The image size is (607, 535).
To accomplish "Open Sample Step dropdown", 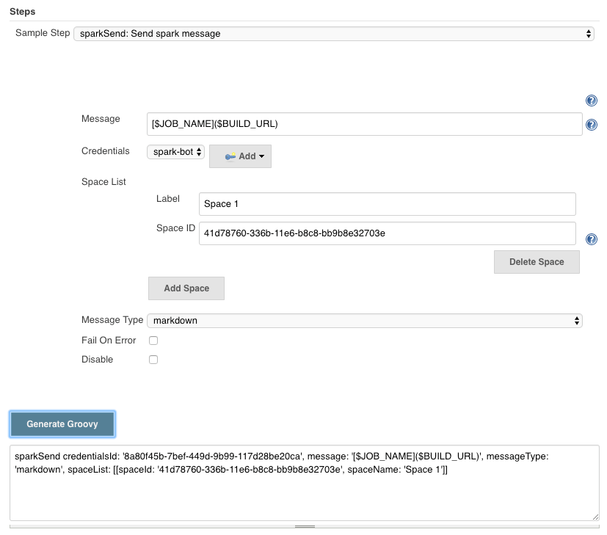I will coord(334,34).
